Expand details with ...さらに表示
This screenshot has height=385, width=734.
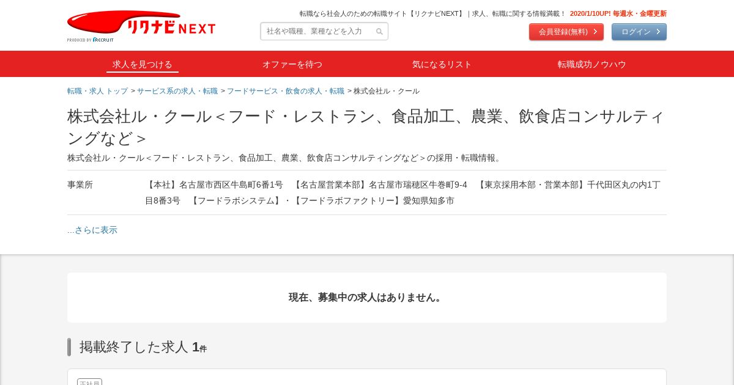pyautogui.click(x=92, y=230)
